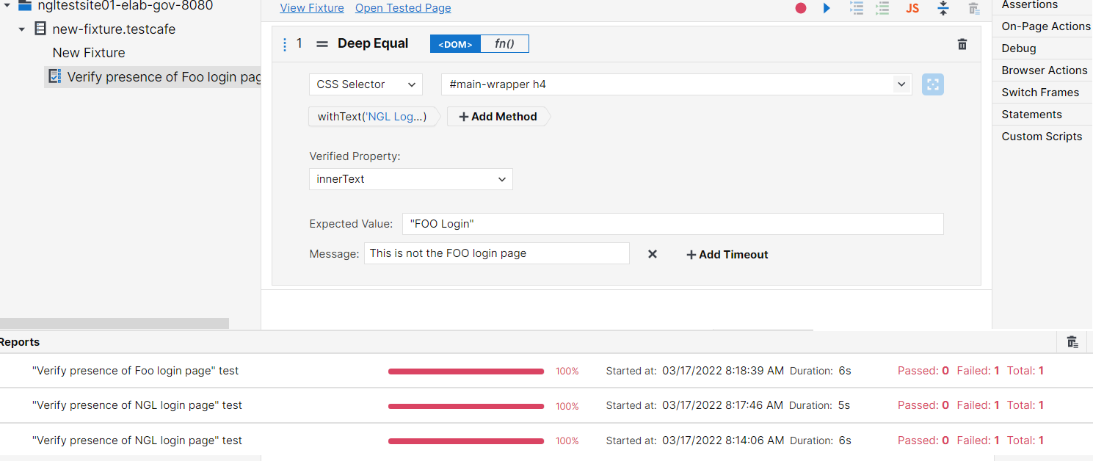Remove the assertion message with X icon
The image size is (1093, 464).
[x=652, y=254]
